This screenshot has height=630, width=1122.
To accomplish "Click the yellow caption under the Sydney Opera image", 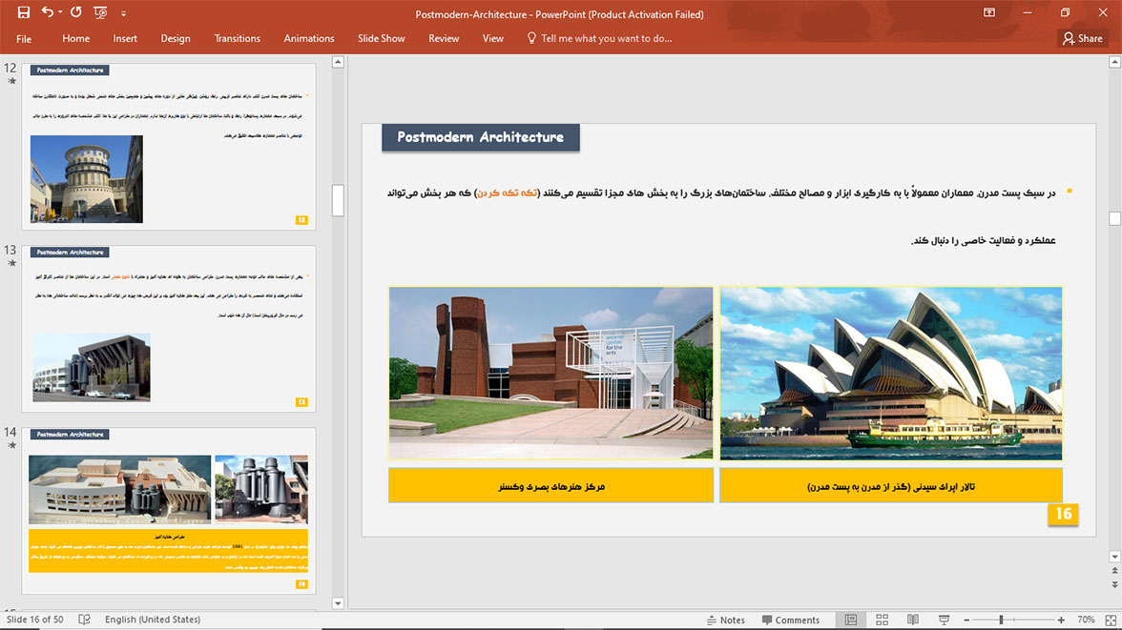I will 891,485.
